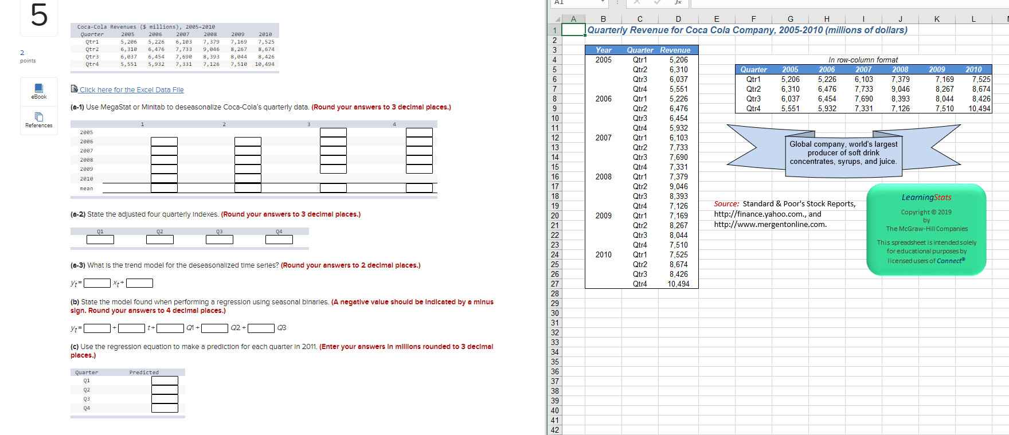The height and width of the screenshot is (435, 1009).
Task: Click the regression Q1 coefficient input box
Action: point(170,328)
